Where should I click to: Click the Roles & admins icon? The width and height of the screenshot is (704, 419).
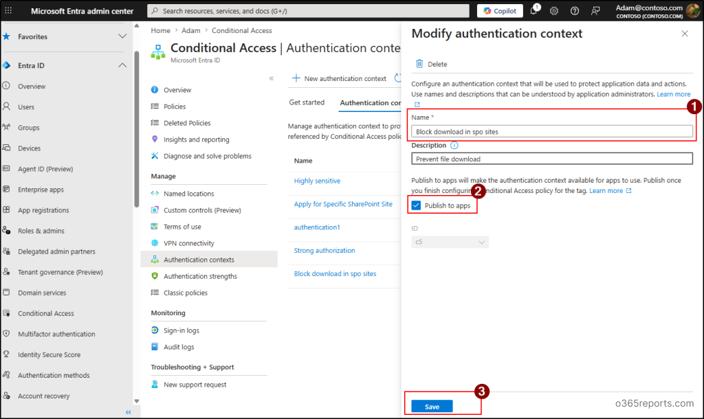click(x=6, y=230)
